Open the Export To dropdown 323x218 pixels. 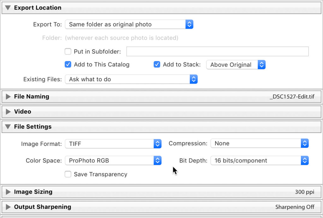pyautogui.click(x=129, y=24)
